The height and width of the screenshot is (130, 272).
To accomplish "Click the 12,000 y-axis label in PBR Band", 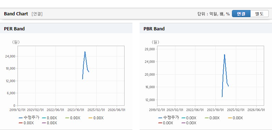I will (x=150, y=100).
